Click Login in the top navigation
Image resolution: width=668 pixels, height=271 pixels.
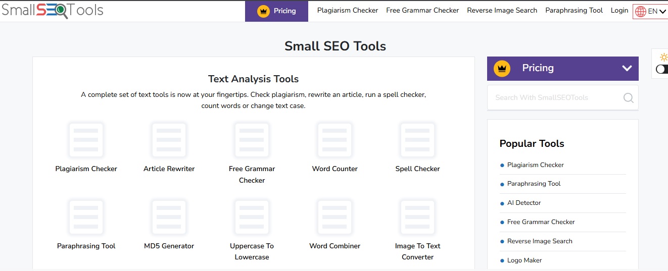(x=619, y=10)
